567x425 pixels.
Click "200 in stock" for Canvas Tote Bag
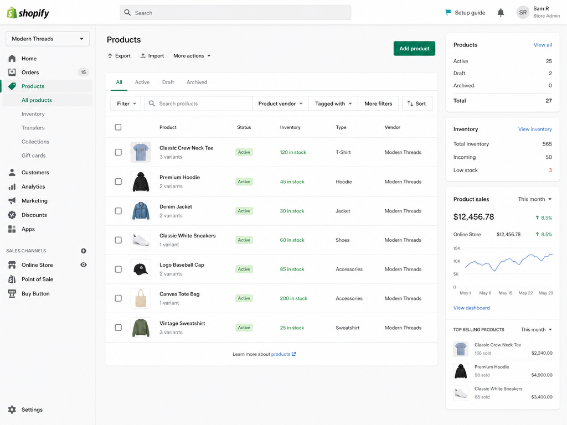pyautogui.click(x=293, y=298)
